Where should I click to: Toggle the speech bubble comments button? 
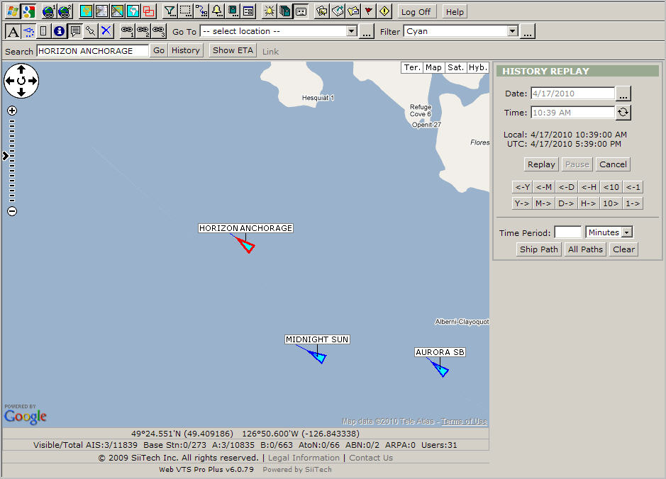[74, 31]
